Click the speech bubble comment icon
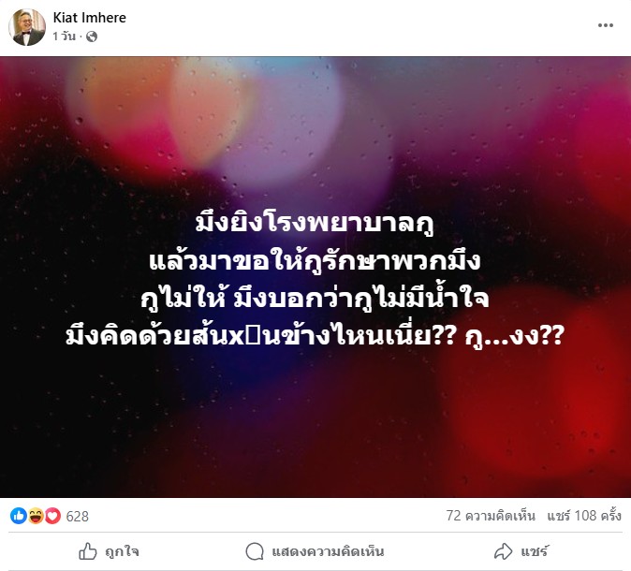The height and width of the screenshot is (571, 631). pos(255,551)
